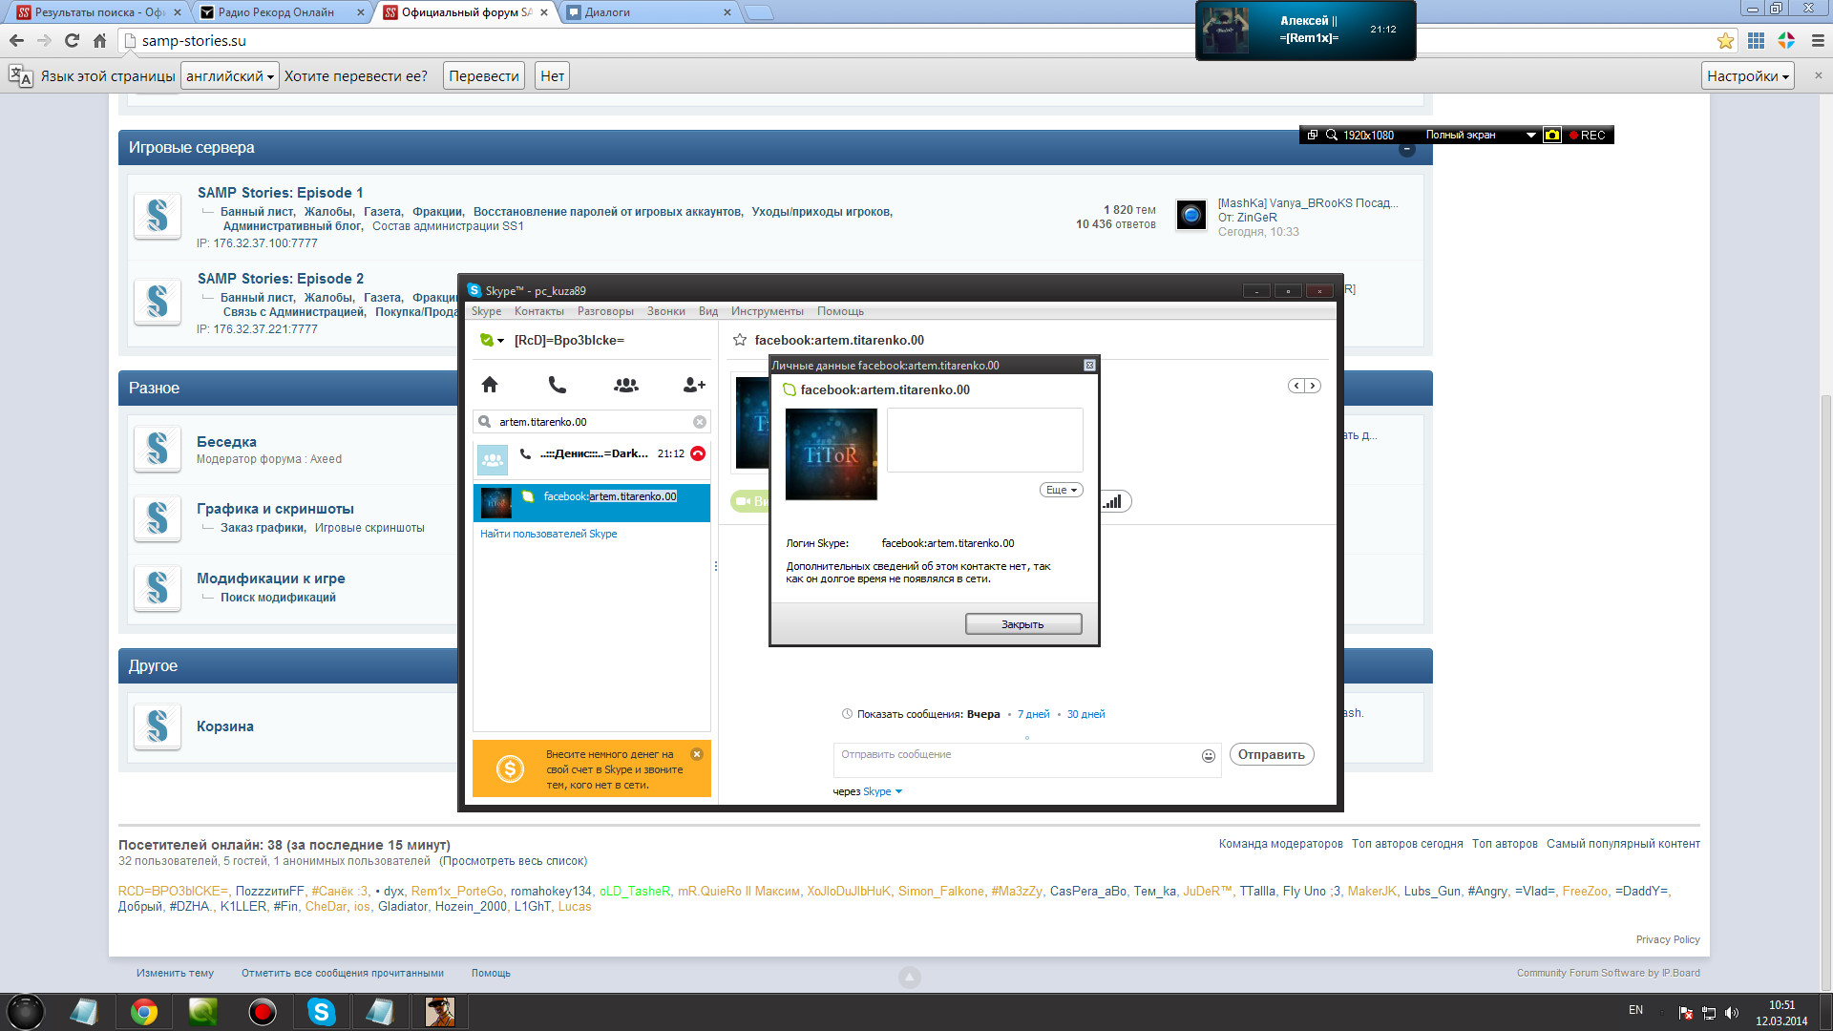Hang up the call with red button

[x=698, y=453]
